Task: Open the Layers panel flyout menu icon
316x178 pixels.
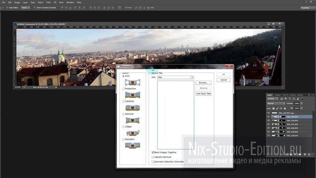Action: click(313, 95)
